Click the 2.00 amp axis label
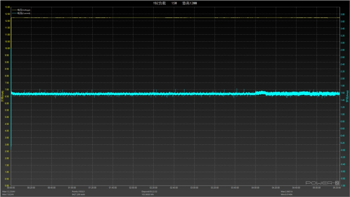 click(343, 79)
